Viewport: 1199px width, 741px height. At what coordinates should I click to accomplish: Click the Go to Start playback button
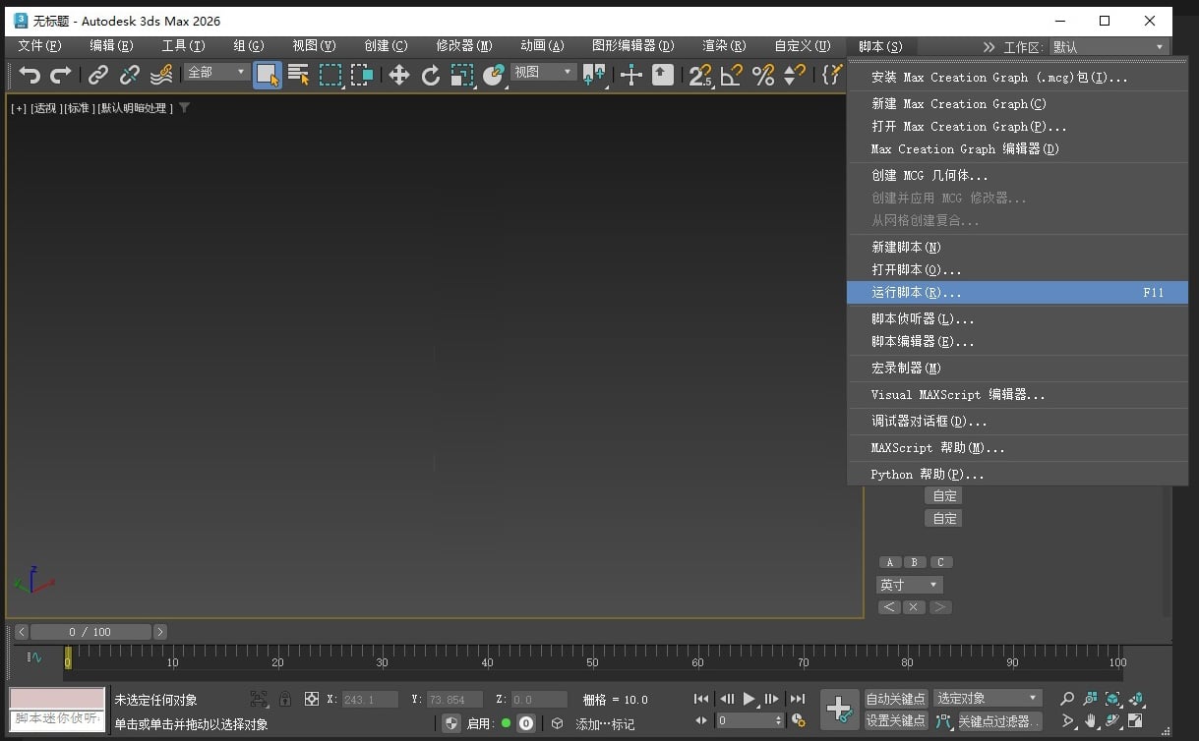701,699
